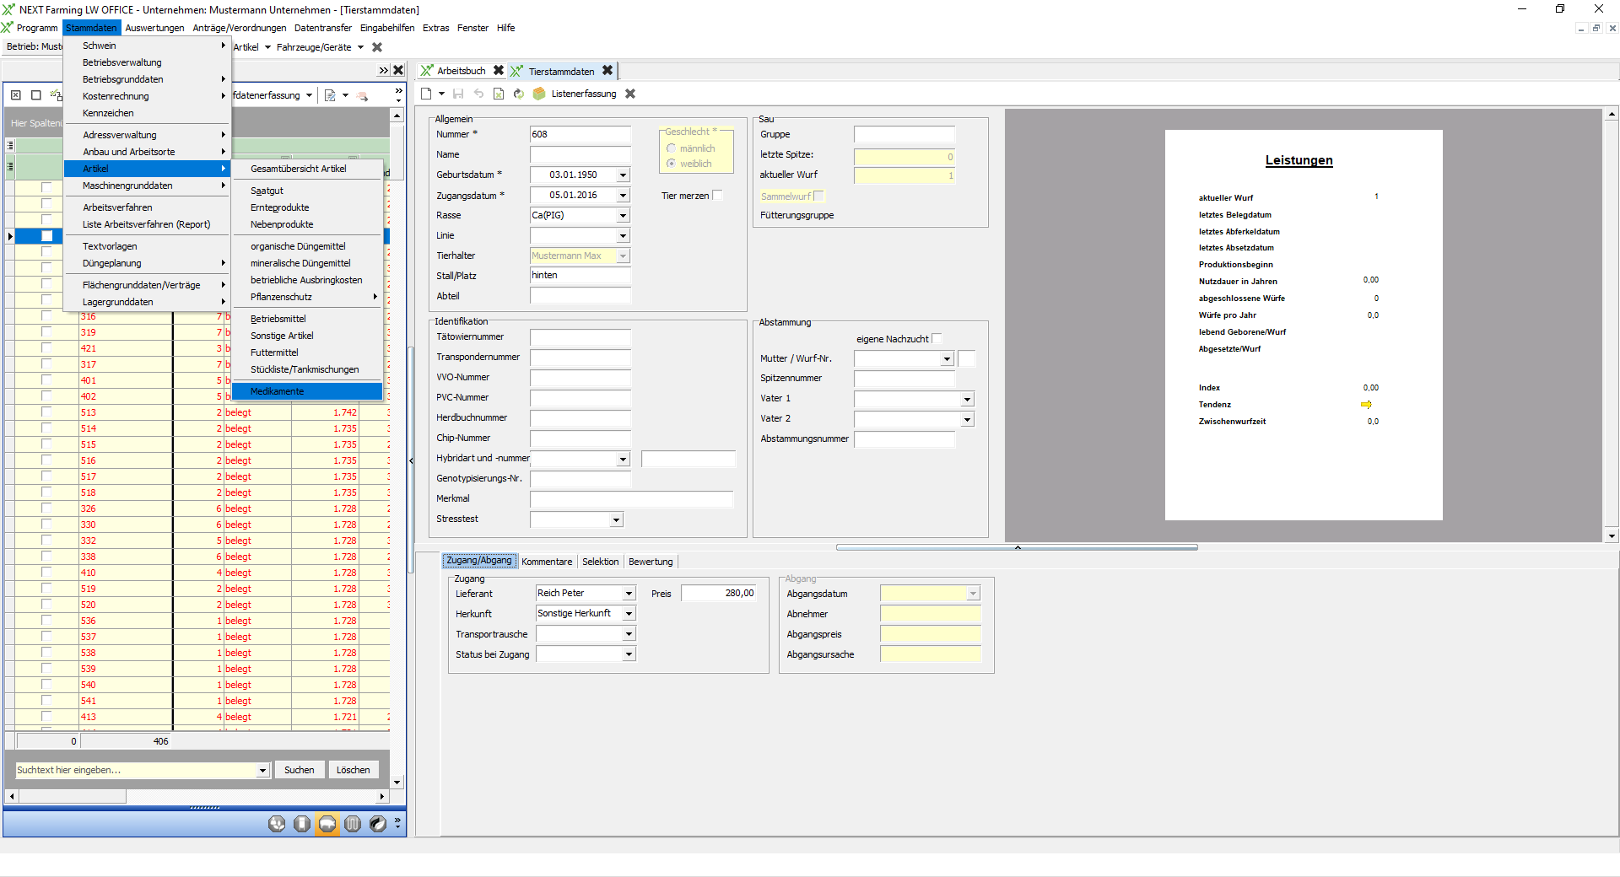Click the new document icon in Tierstammdaten toolbar

[426, 94]
